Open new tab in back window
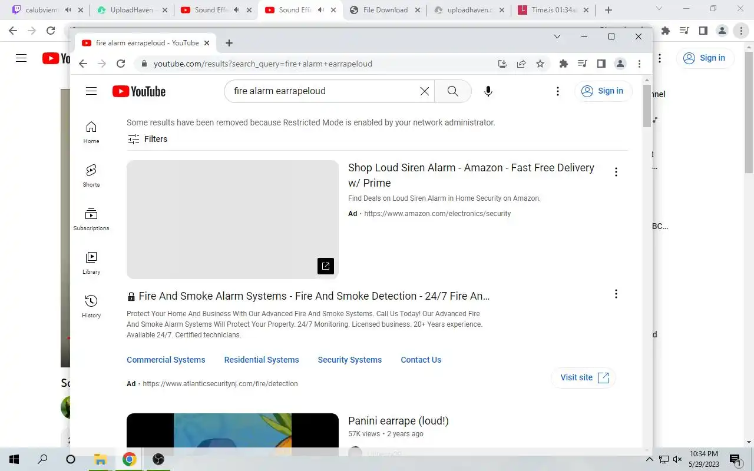 (609, 10)
